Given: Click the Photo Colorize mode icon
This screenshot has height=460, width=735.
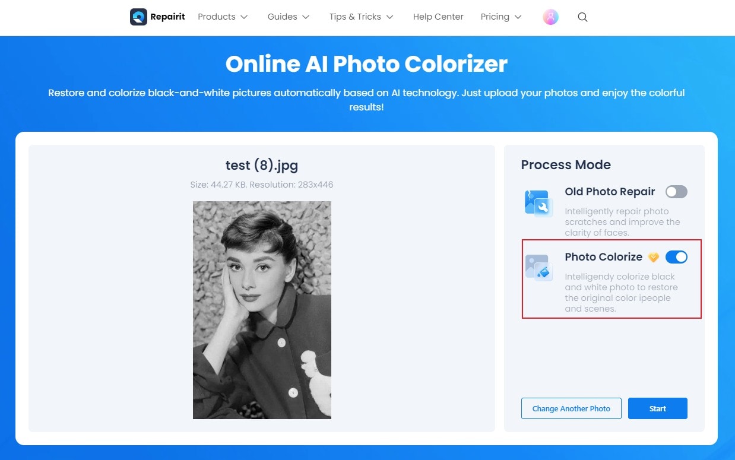Looking at the screenshot, I should coord(539,268).
